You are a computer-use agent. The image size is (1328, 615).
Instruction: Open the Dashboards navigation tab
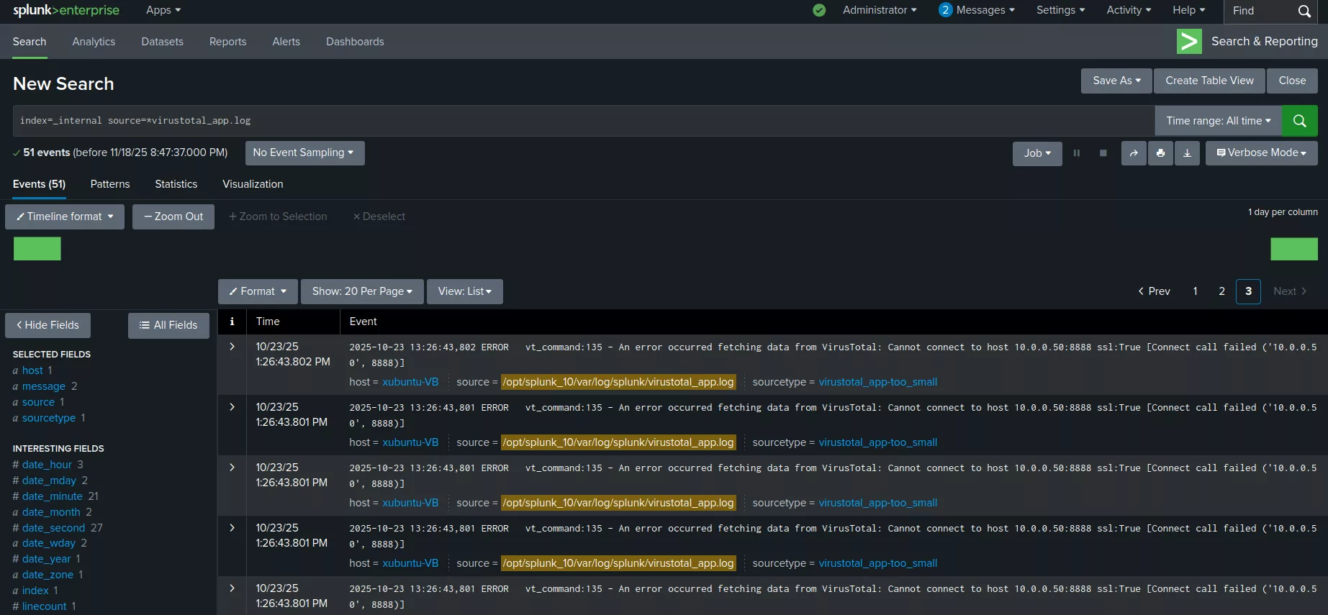point(355,42)
